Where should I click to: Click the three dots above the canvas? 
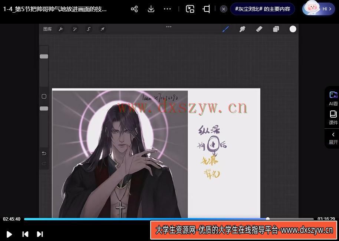pos(169,27)
